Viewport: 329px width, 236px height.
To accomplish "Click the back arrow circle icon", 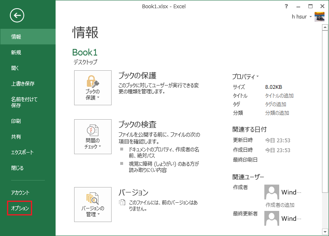I will (17, 16).
